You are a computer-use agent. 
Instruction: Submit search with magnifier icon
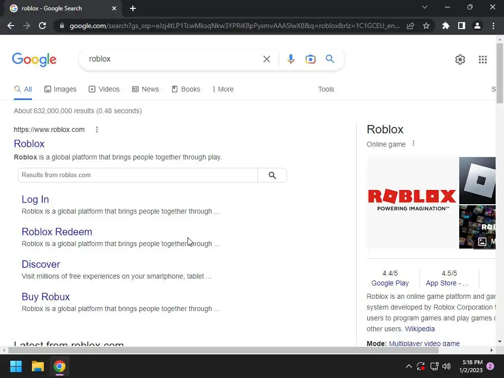pyautogui.click(x=330, y=59)
